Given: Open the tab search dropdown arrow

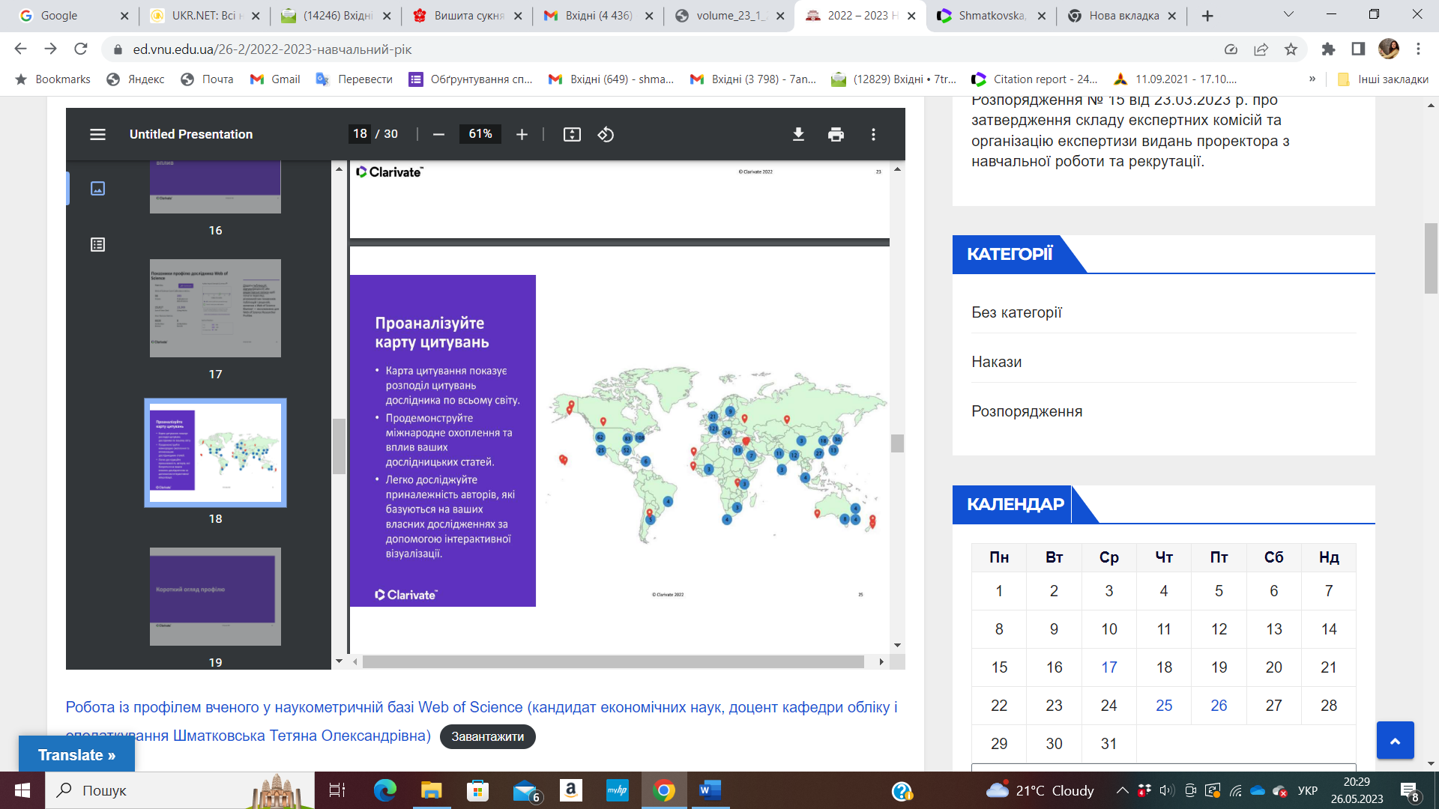Looking at the screenshot, I should pos(1288,14).
